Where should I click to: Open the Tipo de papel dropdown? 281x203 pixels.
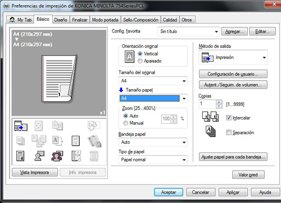coord(153,160)
